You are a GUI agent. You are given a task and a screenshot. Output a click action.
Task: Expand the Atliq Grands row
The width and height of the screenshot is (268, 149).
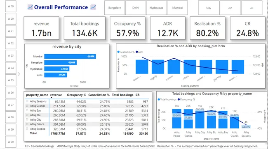point(27,105)
